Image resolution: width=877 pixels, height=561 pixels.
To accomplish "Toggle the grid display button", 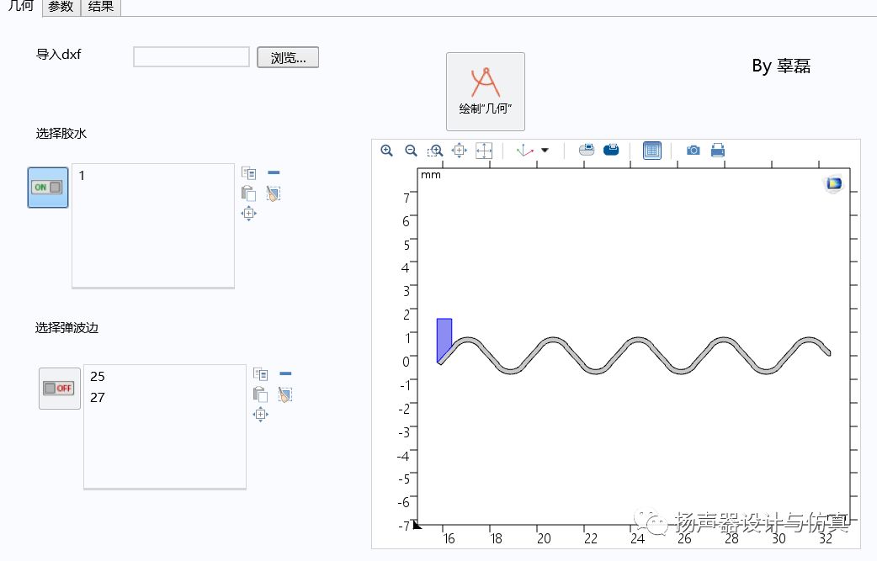I will 652,151.
